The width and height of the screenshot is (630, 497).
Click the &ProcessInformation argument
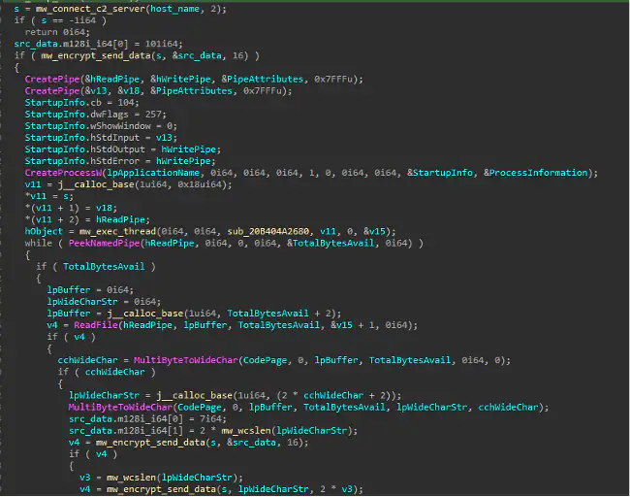click(x=536, y=173)
